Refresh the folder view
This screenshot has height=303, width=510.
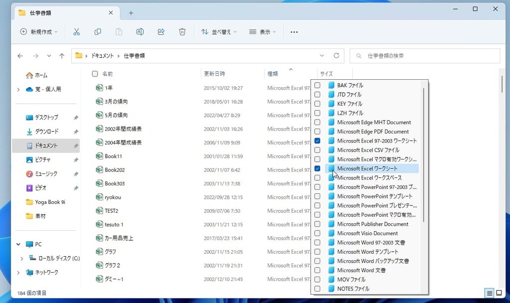[x=336, y=56]
